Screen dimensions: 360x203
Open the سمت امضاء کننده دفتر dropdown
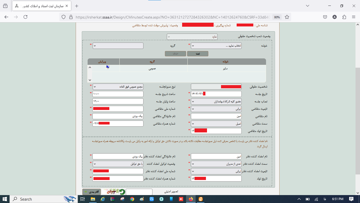pos(216,164)
